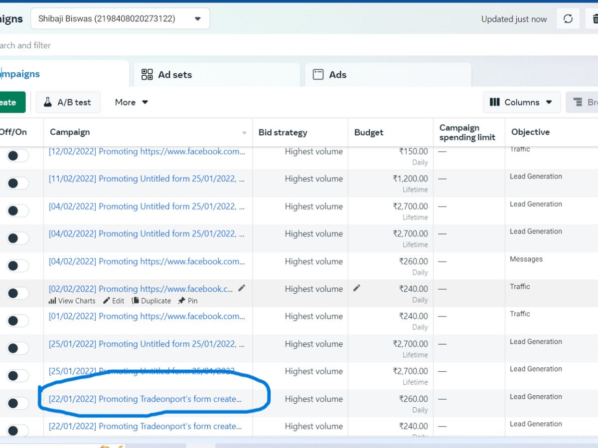Enable the 11/02/2022 Untitled form campaign switch
This screenshot has height=448, width=598.
pyautogui.click(x=17, y=183)
